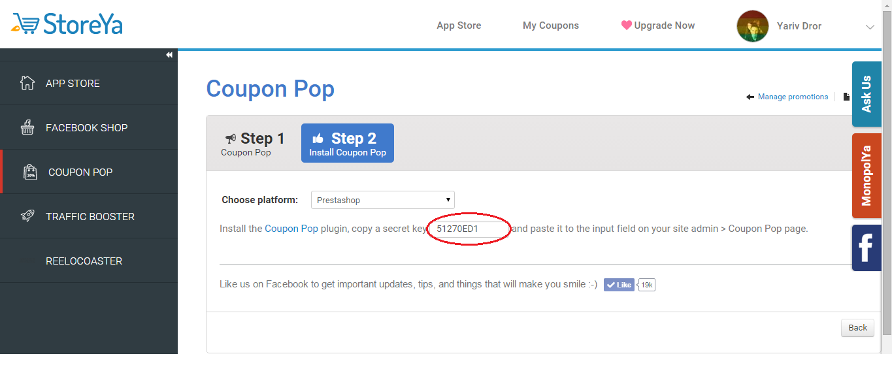The height and width of the screenshot is (388, 892).
Task: Click the Coupon Pop shopping bag icon
Action: (x=30, y=172)
